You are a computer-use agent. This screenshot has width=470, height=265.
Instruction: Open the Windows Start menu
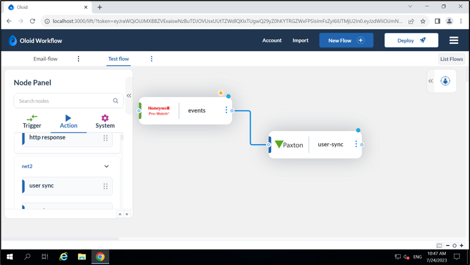click(x=10, y=257)
